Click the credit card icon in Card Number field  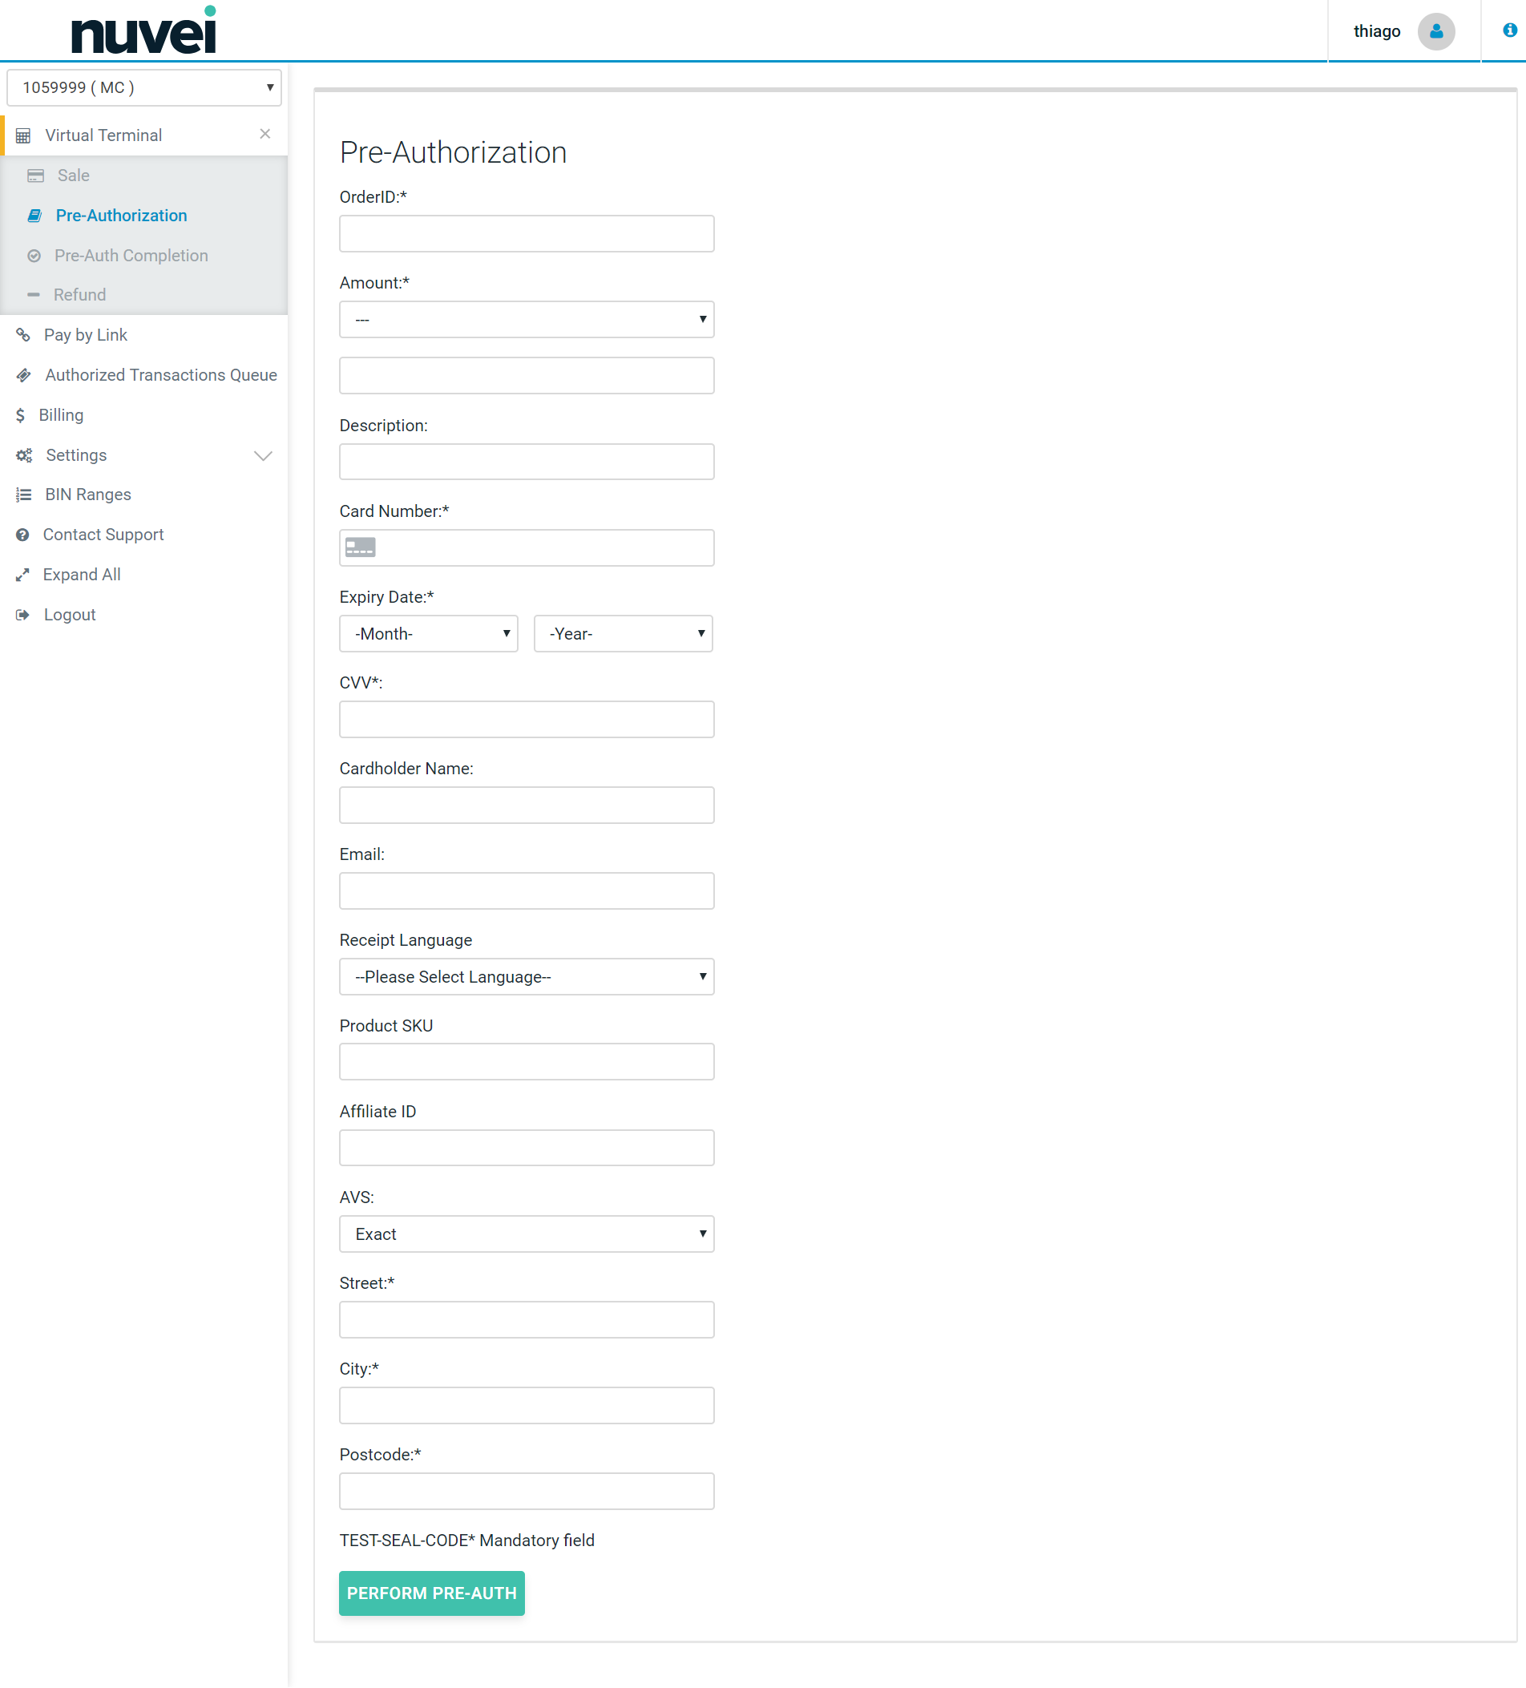click(361, 547)
